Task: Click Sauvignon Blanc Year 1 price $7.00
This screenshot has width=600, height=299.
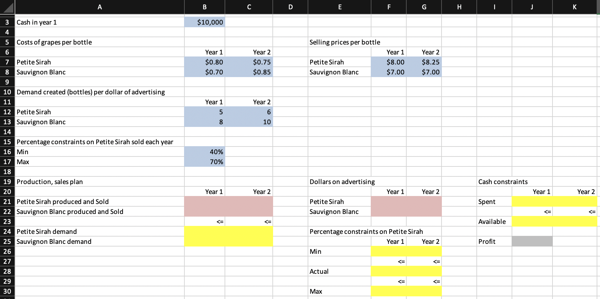Action: (389, 72)
